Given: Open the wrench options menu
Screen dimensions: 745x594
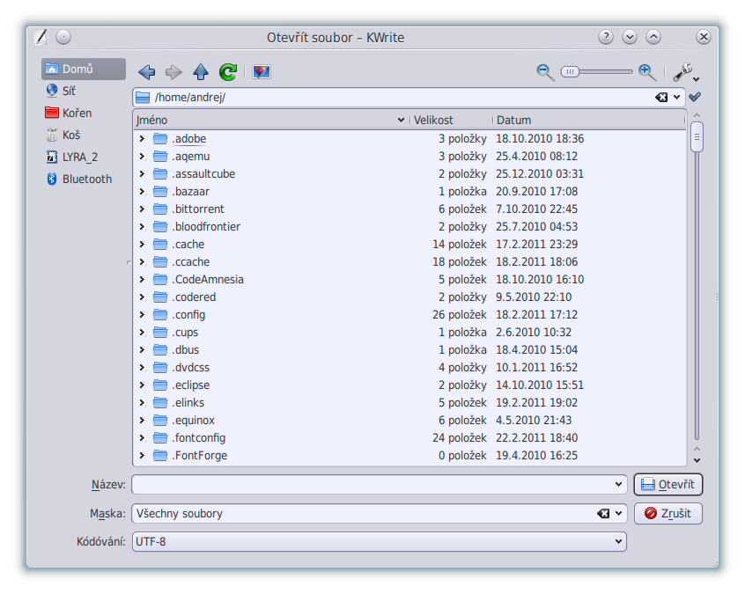Looking at the screenshot, I should pos(686,73).
